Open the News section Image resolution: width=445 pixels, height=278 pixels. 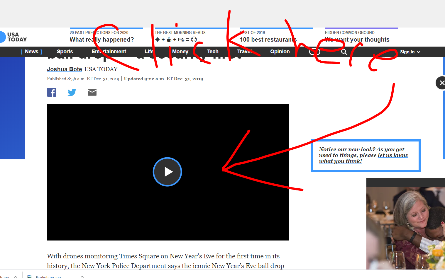coord(31,52)
